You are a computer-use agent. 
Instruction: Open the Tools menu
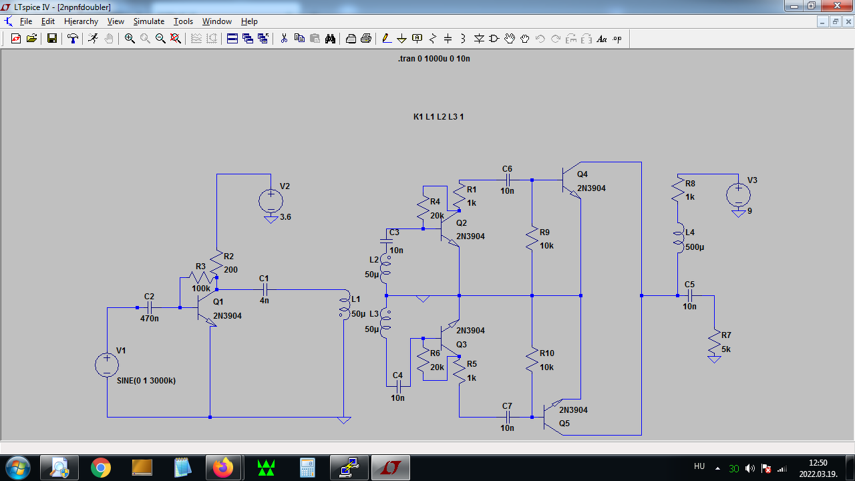(183, 21)
